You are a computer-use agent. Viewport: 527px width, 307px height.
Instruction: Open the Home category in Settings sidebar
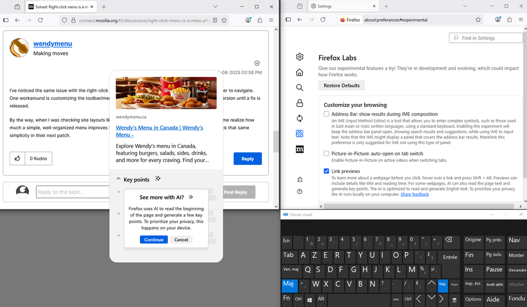click(x=300, y=72)
